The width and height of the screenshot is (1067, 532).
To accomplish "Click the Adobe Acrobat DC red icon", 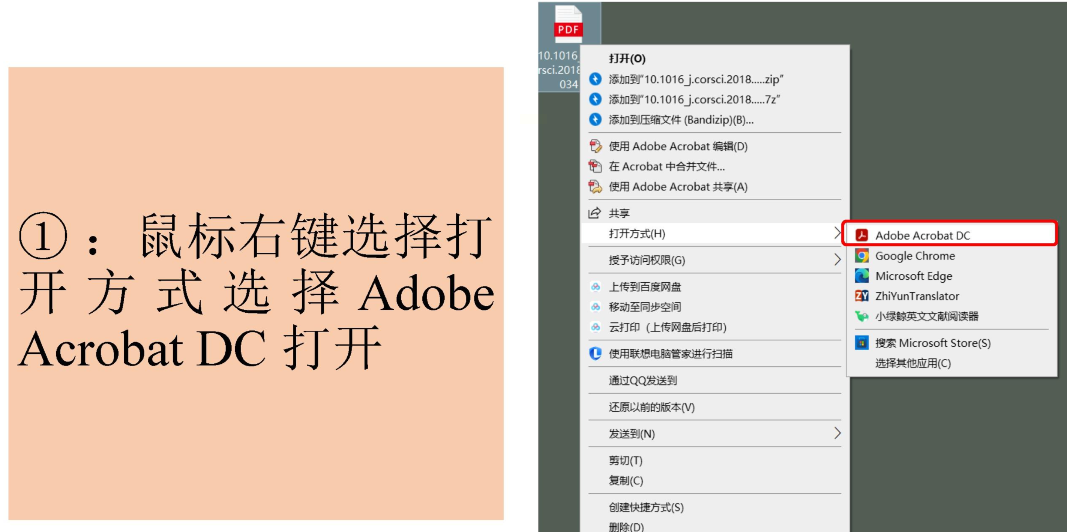I will pos(862,235).
